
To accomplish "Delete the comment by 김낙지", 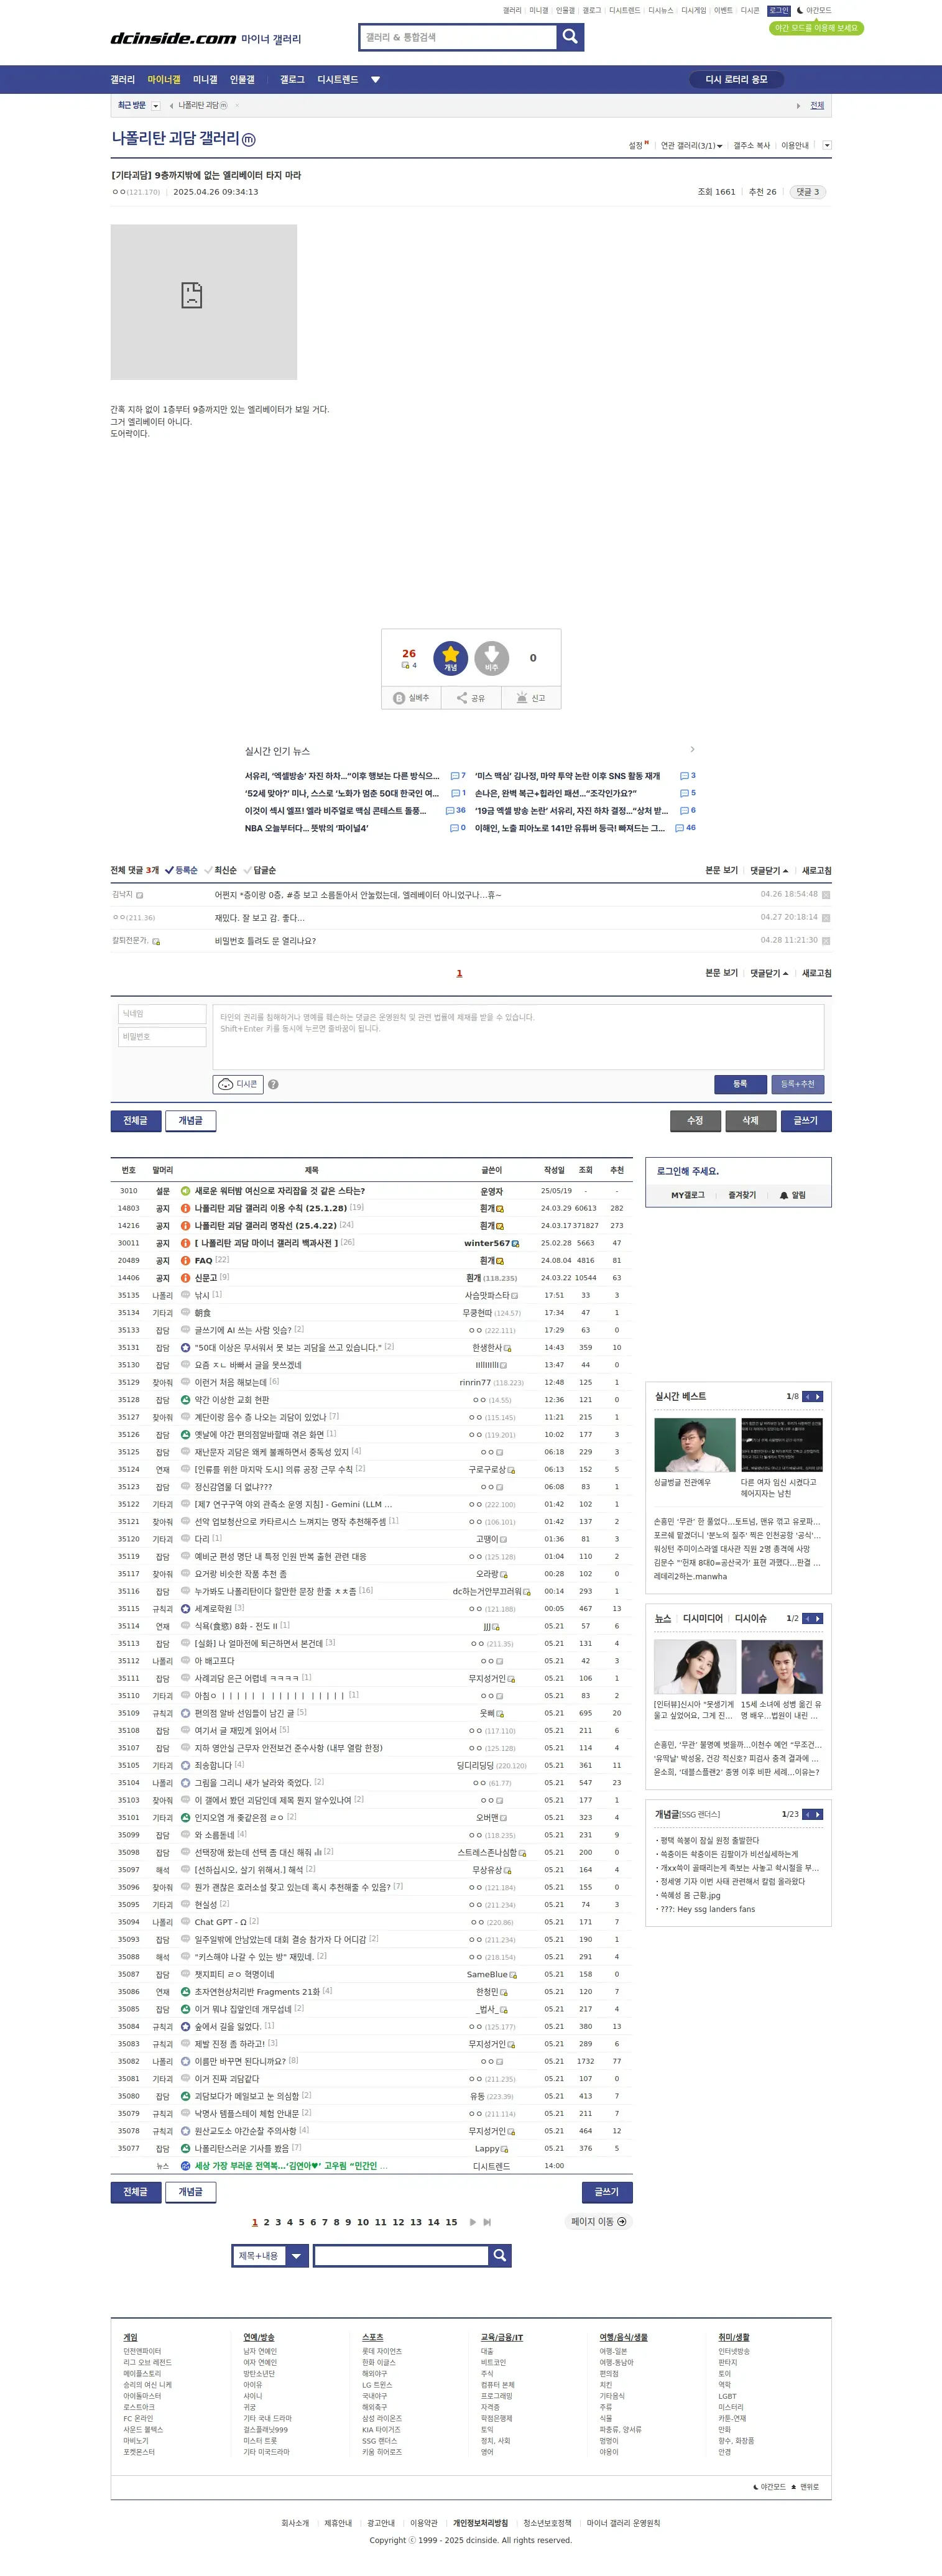I will (x=826, y=895).
